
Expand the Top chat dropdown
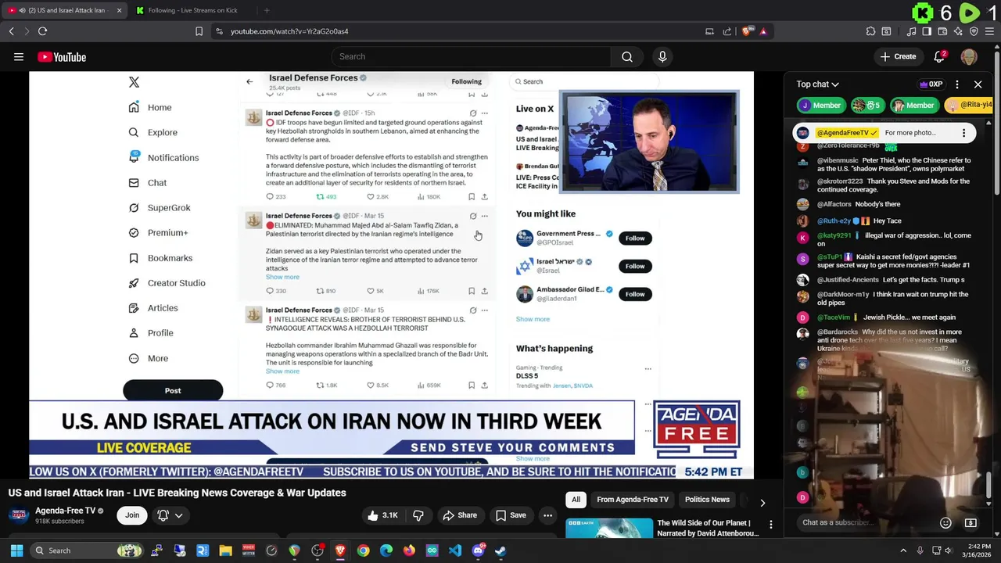point(817,84)
